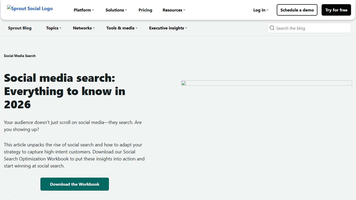Open the Executive insights dropdown

[168, 28]
